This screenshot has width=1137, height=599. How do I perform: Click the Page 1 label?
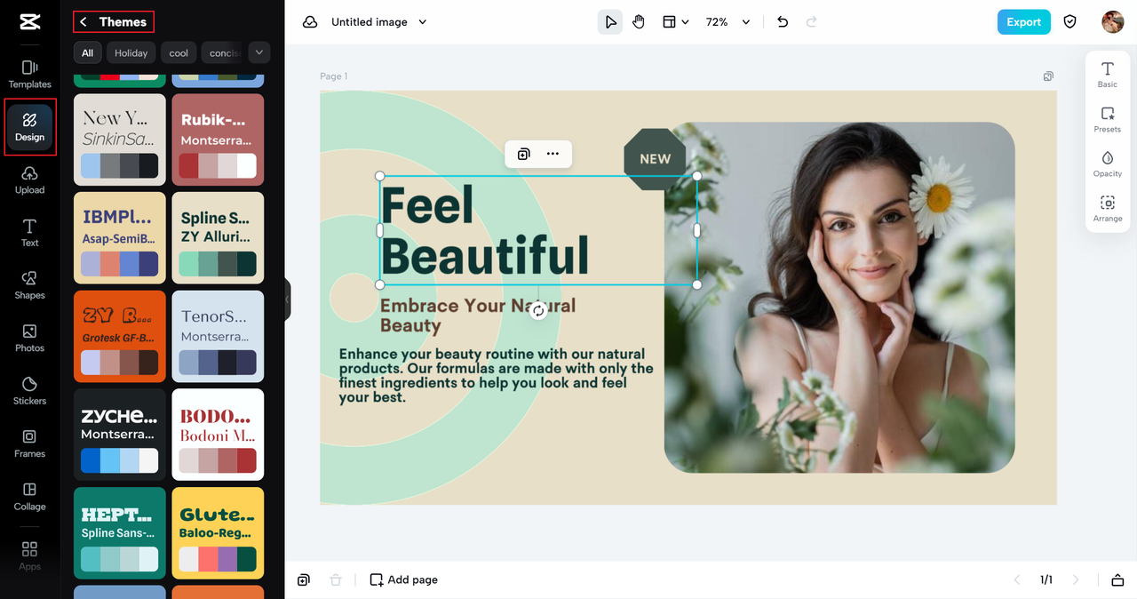(x=334, y=76)
